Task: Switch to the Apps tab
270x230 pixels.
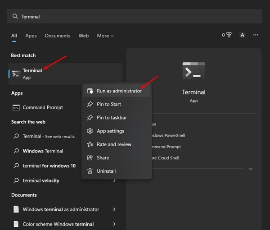Action: (31, 36)
